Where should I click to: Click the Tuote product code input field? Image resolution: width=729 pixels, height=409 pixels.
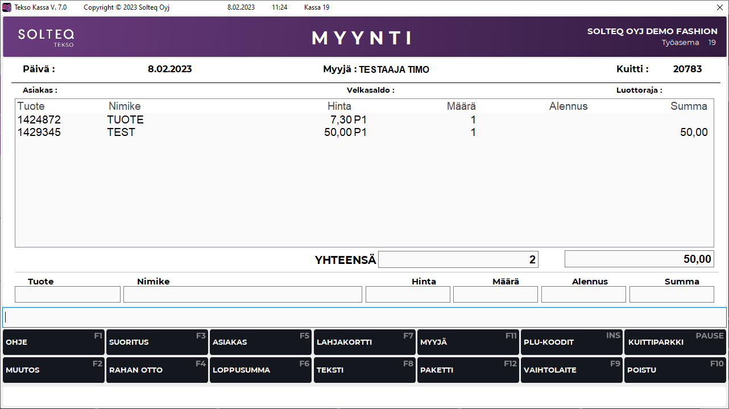click(x=68, y=295)
